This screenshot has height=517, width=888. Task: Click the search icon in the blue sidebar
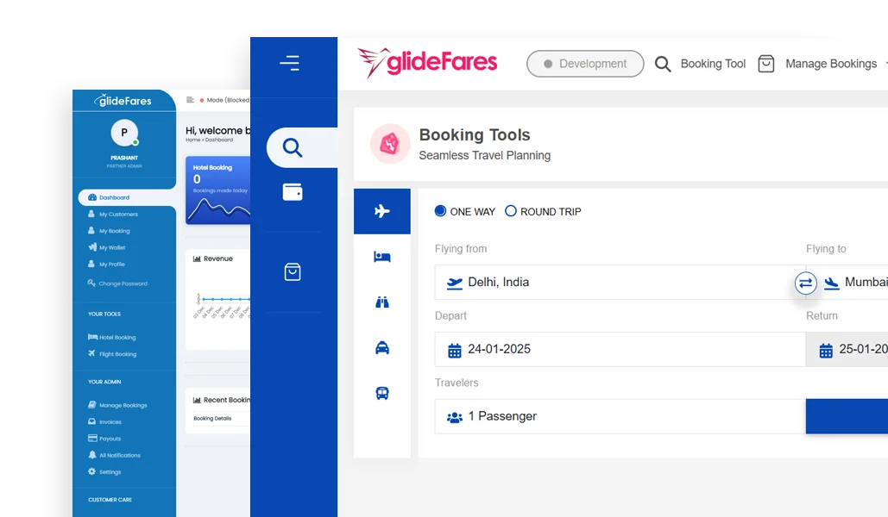coord(293,146)
